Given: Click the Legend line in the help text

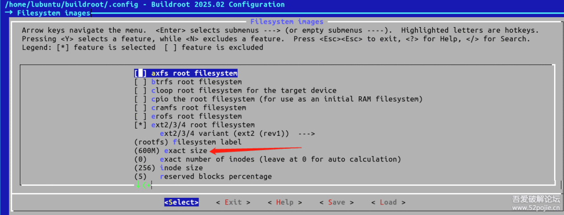Looking at the screenshot, I should point(143,48).
